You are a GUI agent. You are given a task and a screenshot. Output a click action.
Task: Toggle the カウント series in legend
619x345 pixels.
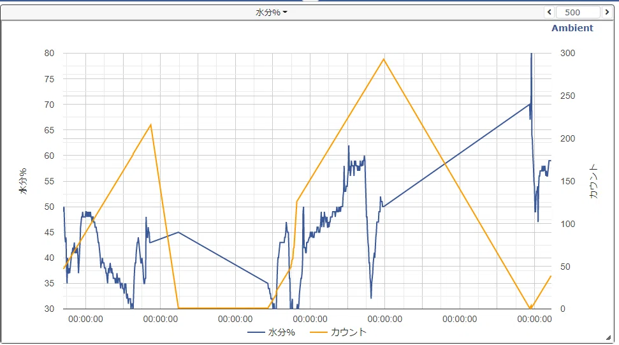tap(339, 332)
